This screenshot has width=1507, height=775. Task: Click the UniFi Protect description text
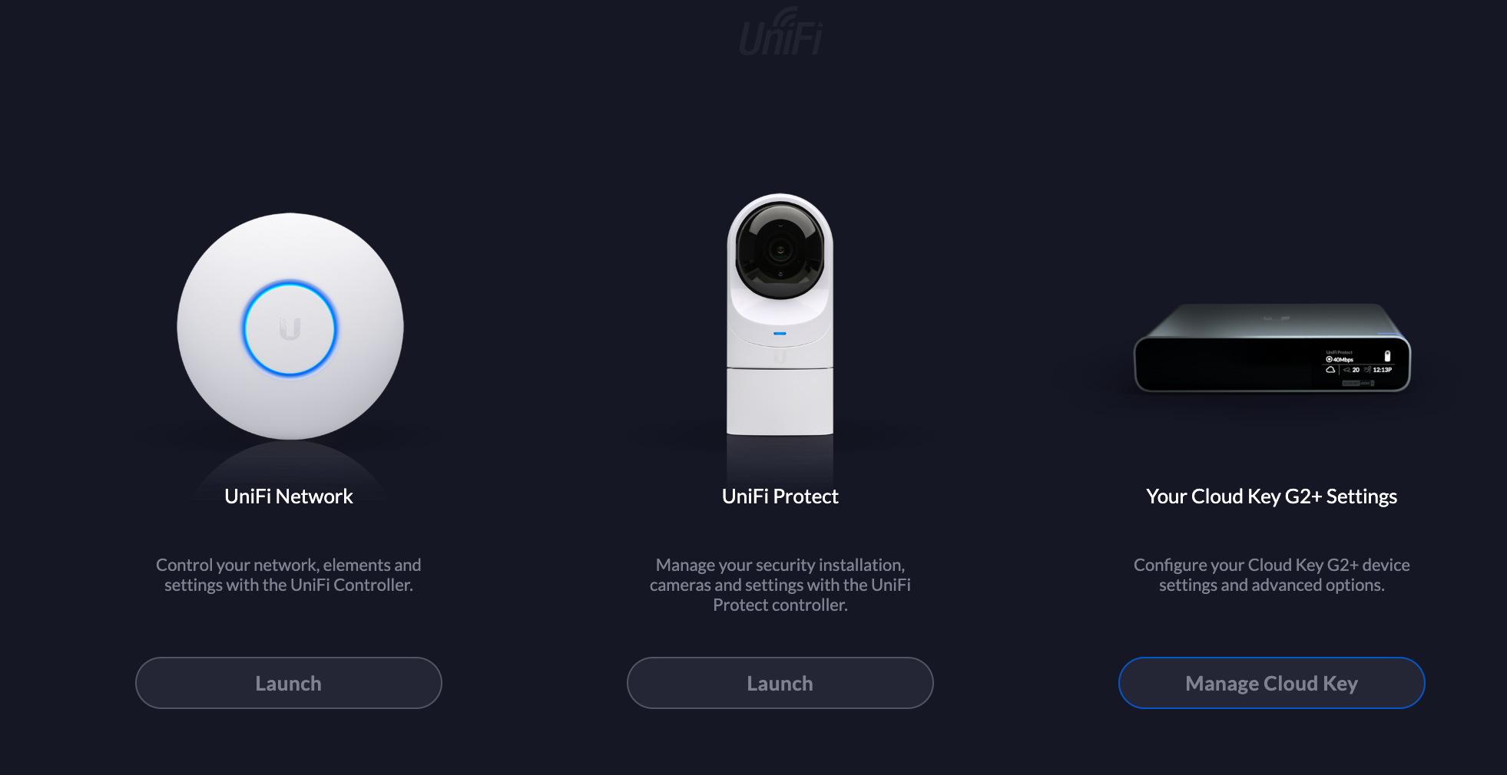click(780, 585)
